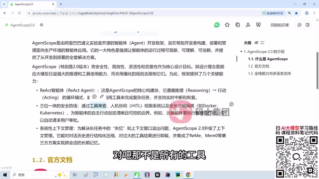
Task: Click the page vertical scrollbar
Action: pyautogui.click(x=317, y=70)
